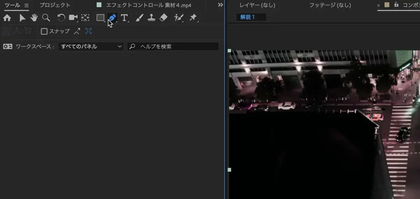Screen dimensions: 420x199
Task: Select the Zoom magnifier tool
Action: [x=46, y=18]
